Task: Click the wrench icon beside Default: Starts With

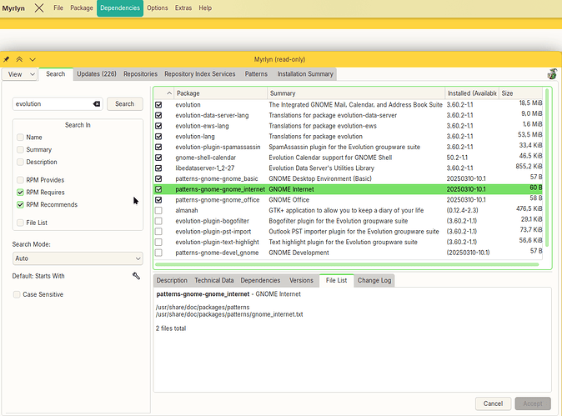Action: 136,276
